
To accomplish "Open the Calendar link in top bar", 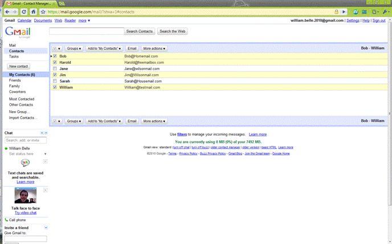I will pos(24,21).
